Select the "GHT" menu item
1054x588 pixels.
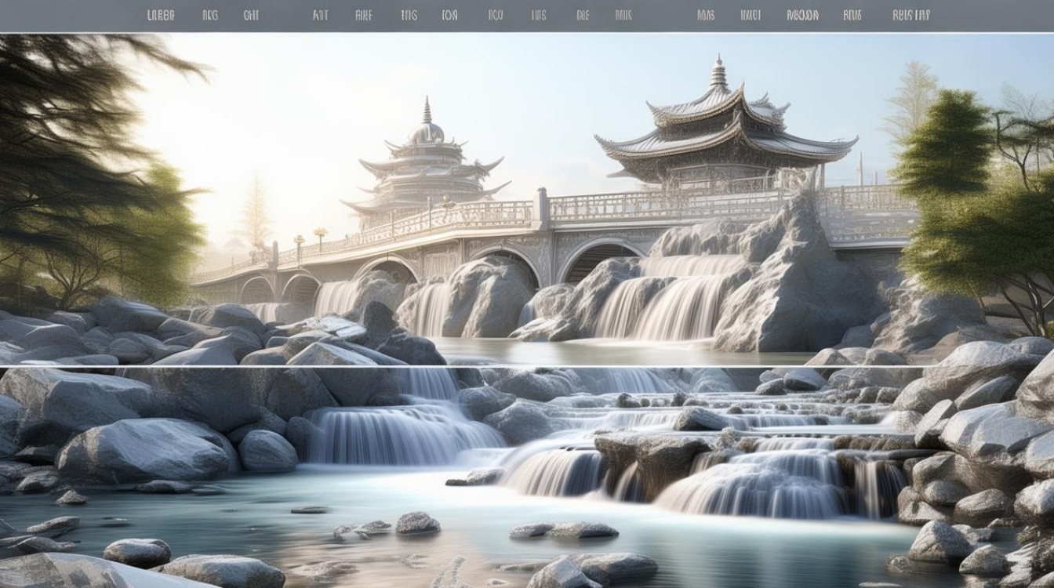coord(249,13)
